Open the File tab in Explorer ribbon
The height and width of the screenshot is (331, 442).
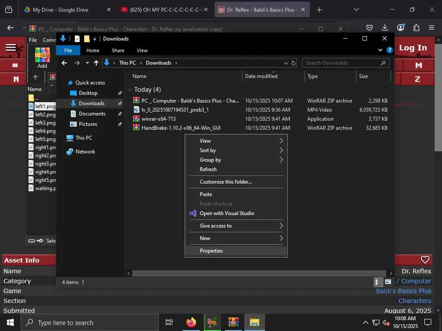click(68, 50)
